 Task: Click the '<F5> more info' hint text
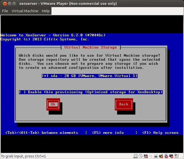(x=108, y=133)
